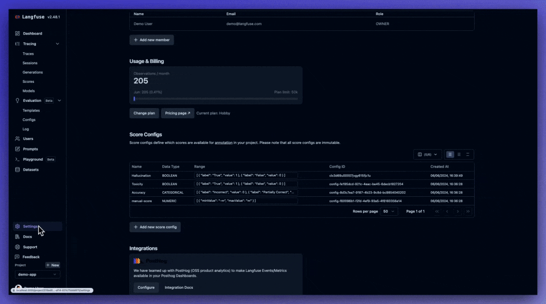Open the column visibility dropdown showing 5/6
The height and width of the screenshot is (304, 546).
(427, 155)
